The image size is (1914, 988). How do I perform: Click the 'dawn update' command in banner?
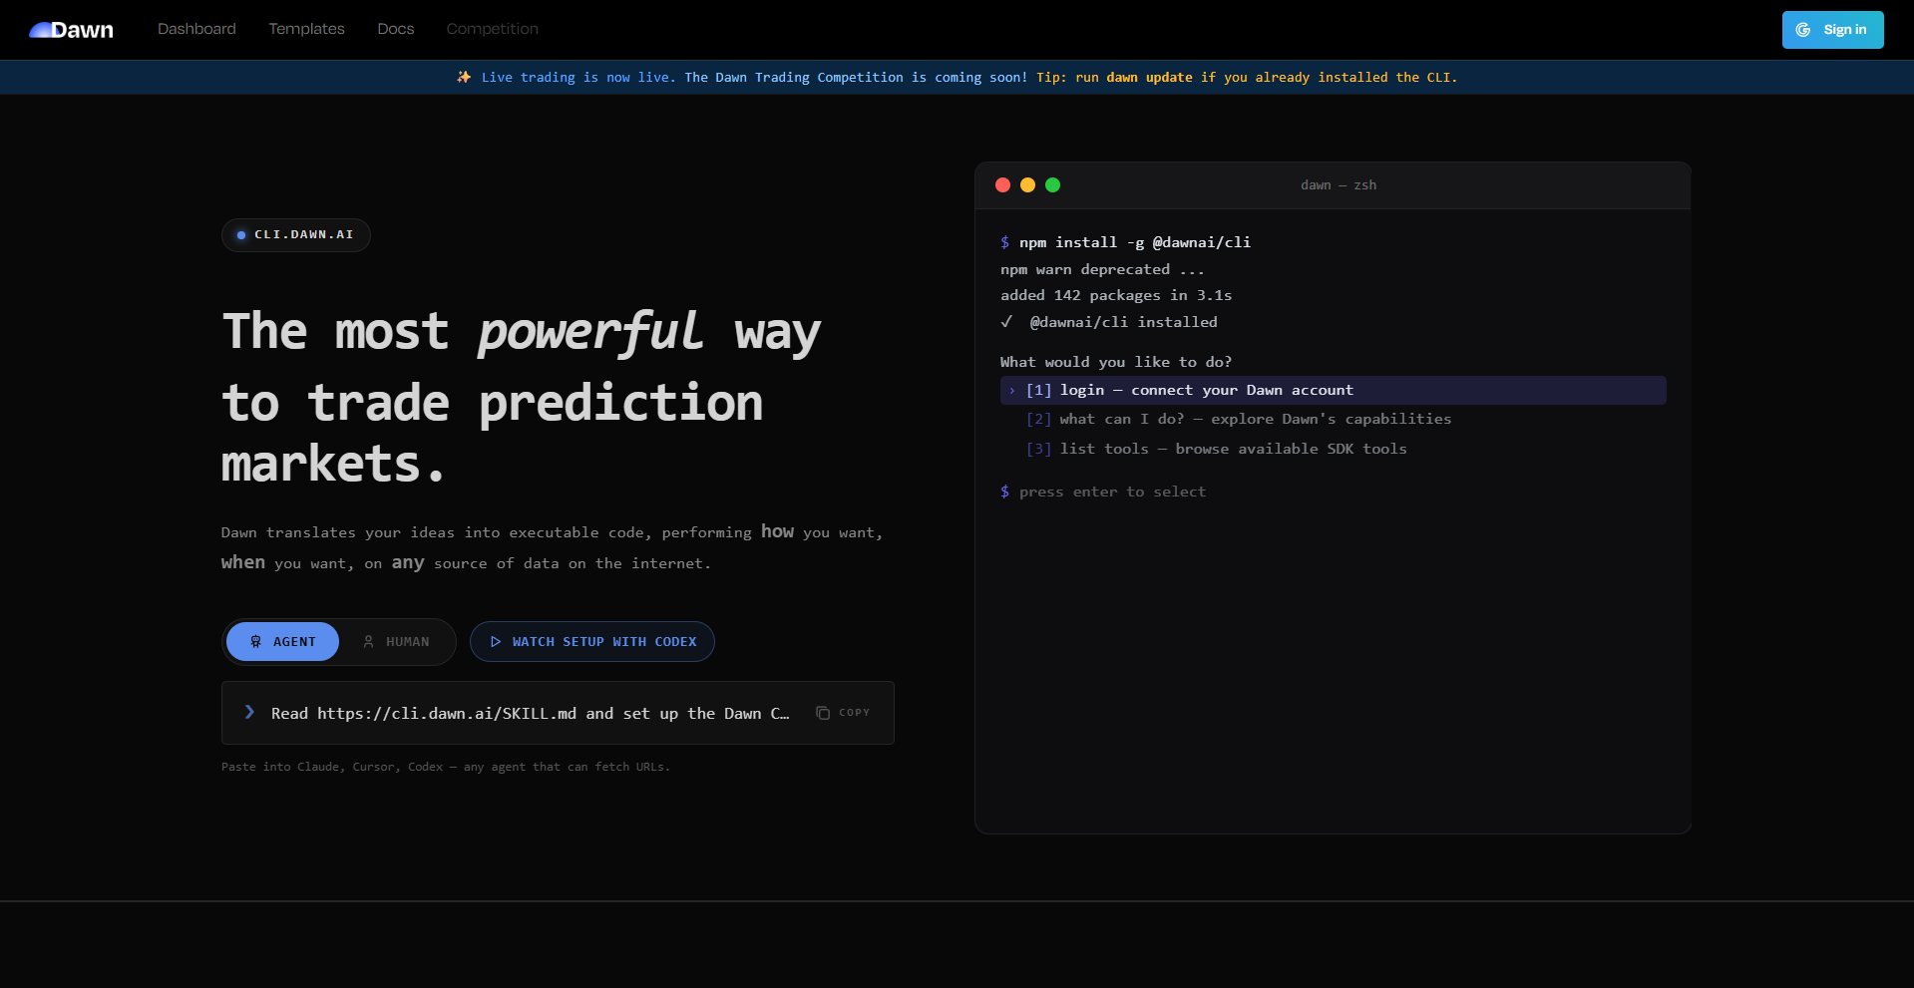point(1149,77)
